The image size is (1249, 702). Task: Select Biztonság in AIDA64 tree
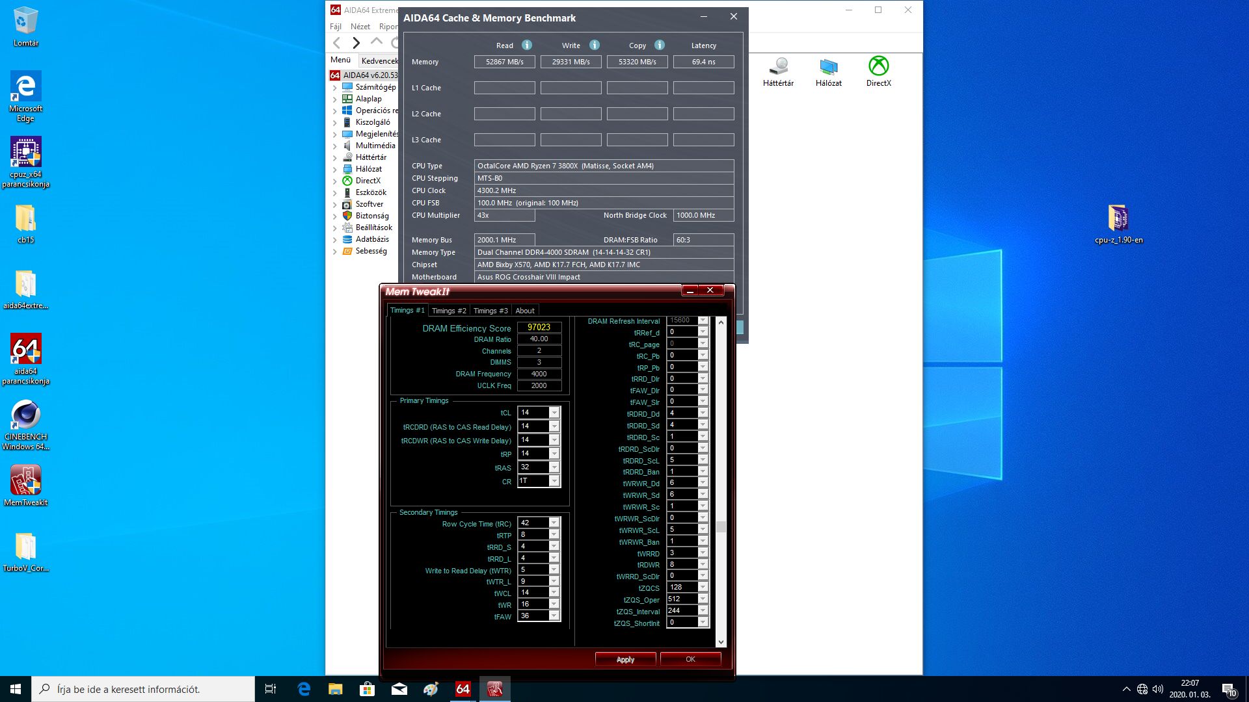[x=372, y=216]
